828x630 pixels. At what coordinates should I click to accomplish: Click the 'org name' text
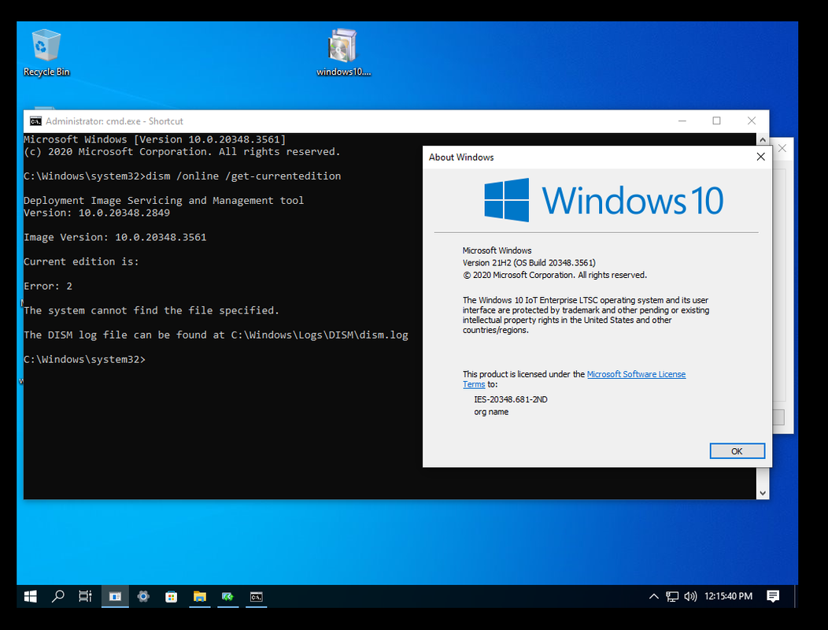click(491, 412)
